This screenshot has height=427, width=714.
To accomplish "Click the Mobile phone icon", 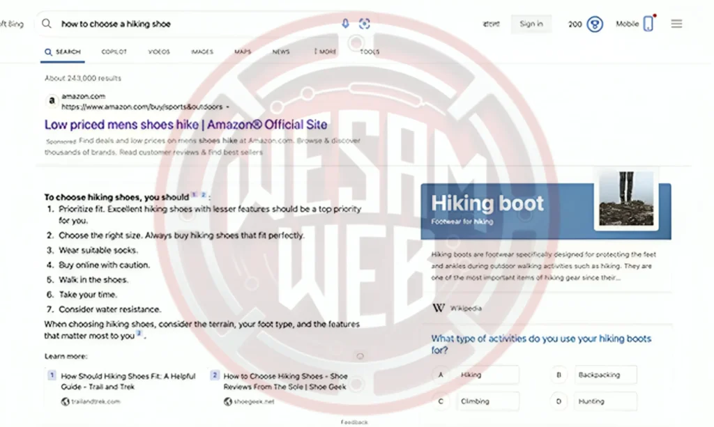I will [x=648, y=24].
